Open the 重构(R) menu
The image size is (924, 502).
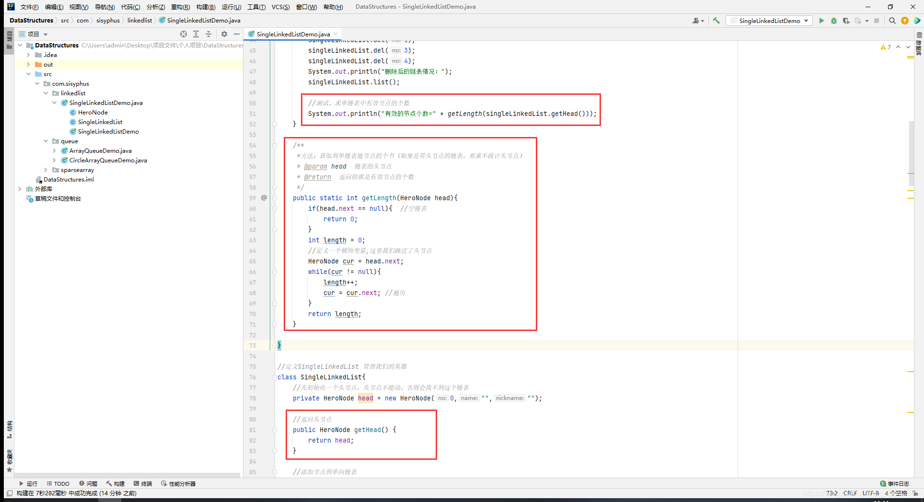tap(180, 7)
